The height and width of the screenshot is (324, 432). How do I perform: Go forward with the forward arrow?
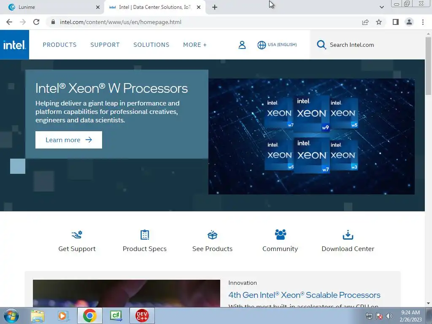[x=23, y=22]
